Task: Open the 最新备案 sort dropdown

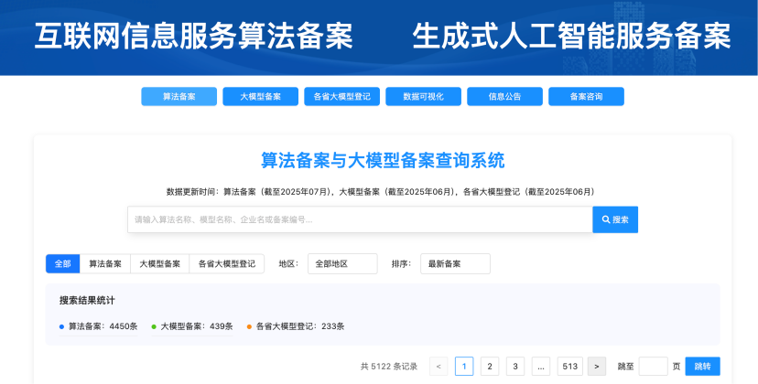Action: coord(455,264)
